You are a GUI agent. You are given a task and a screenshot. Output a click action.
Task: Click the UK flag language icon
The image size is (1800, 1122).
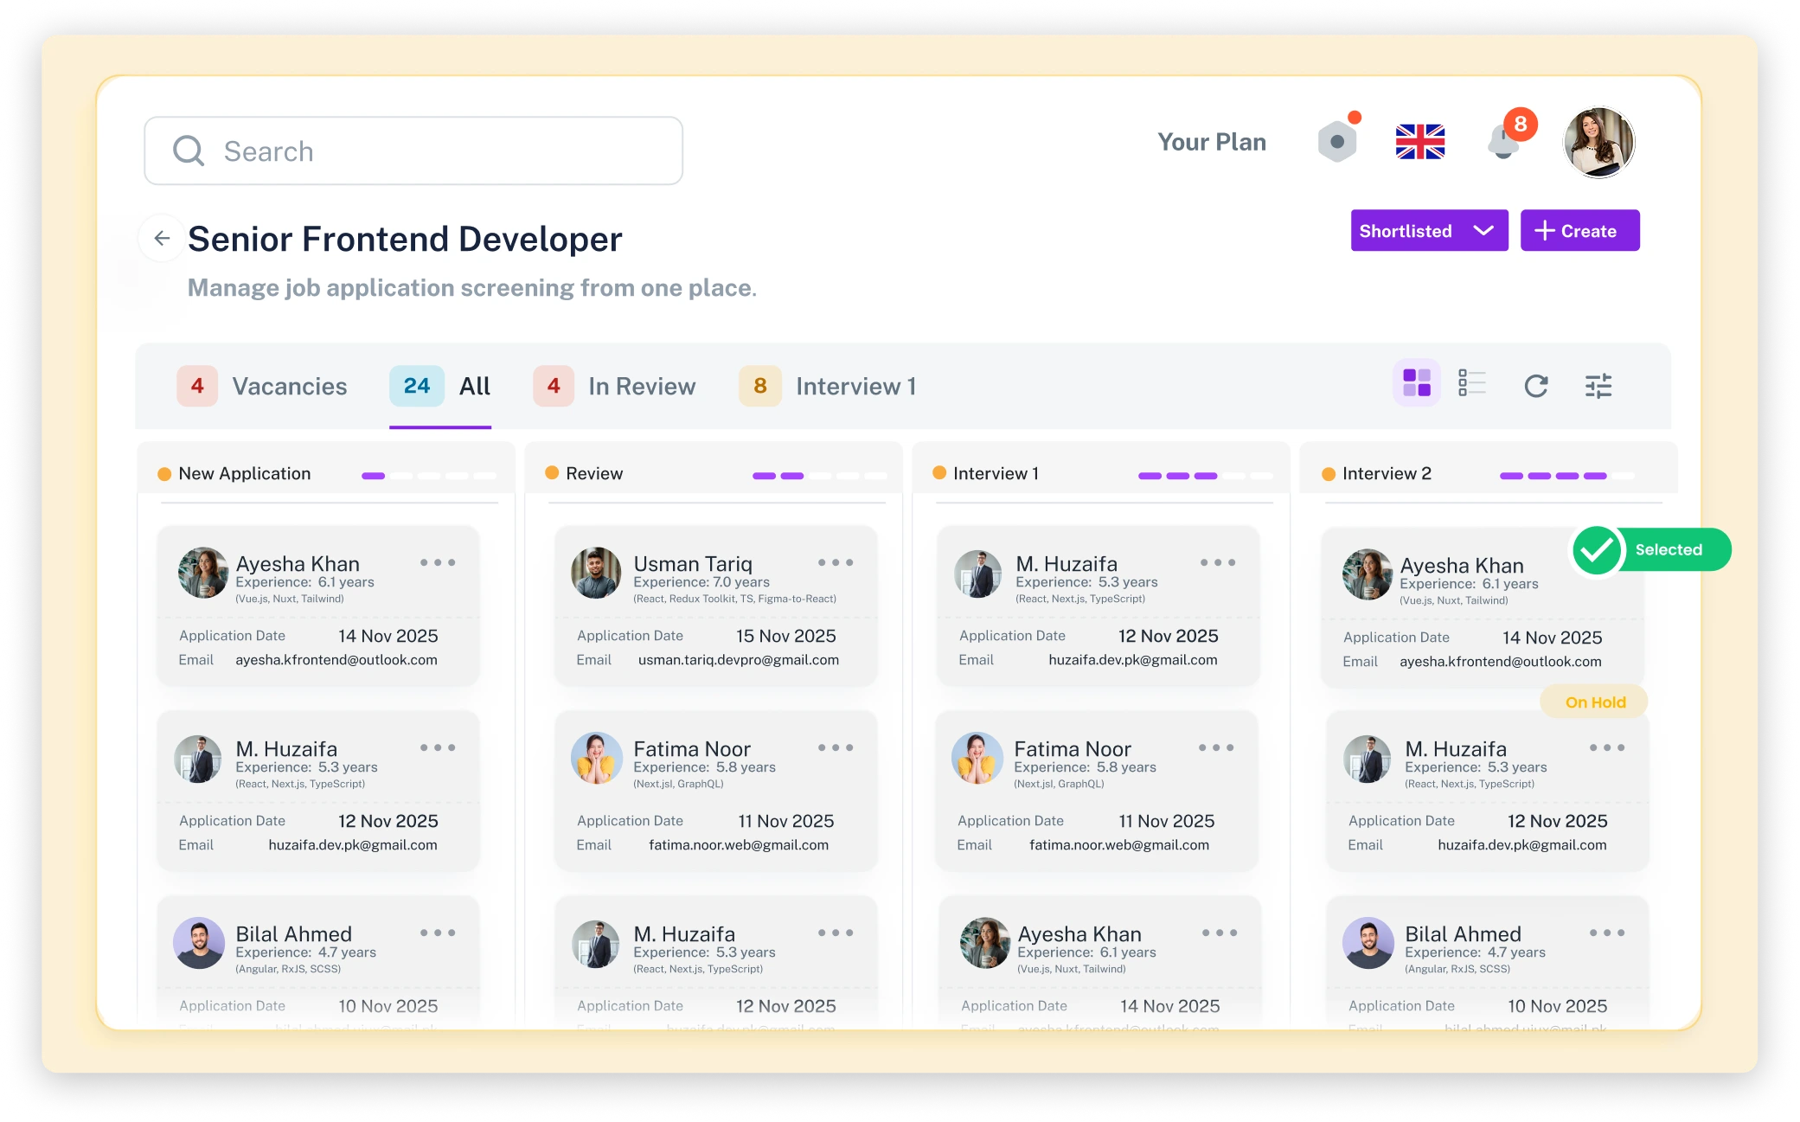1419,142
